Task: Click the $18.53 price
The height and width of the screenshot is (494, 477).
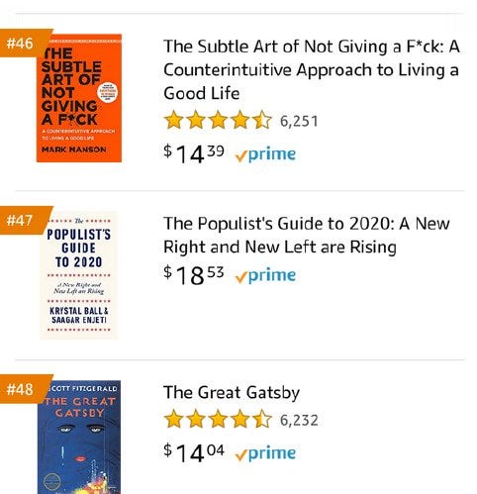Action: click(x=194, y=274)
